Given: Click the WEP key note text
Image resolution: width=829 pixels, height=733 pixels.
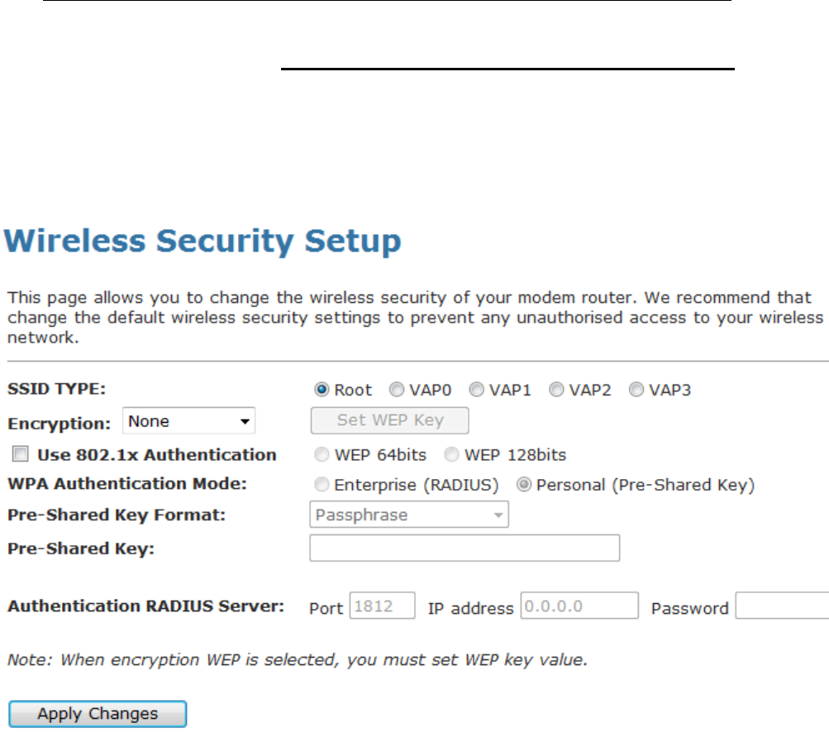Looking at the screenshot, I should [x=298, y=660].
